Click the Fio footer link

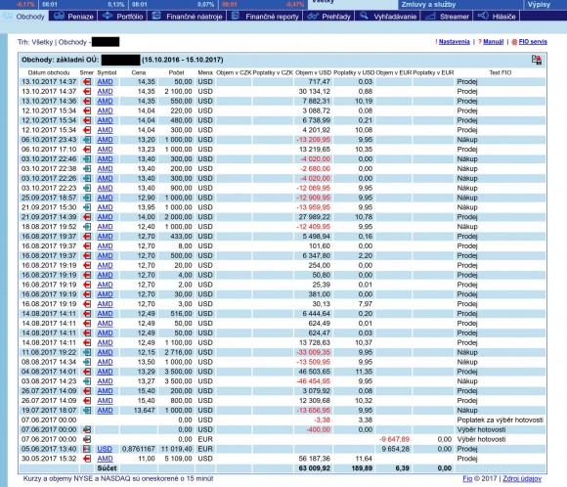[467, 478]
